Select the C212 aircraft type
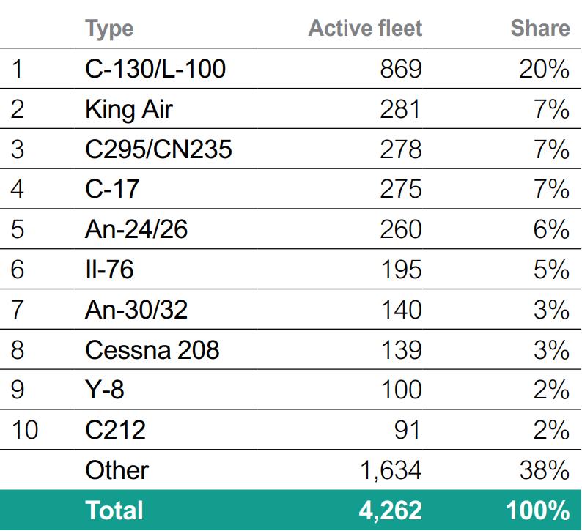Image resolution: width=582 pixels, height=531 pixels. [x=115, y=430]
